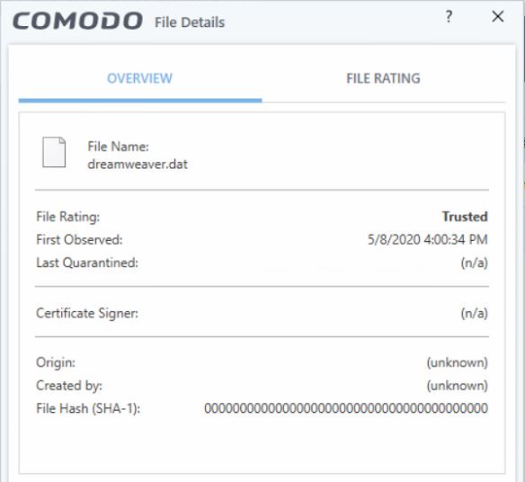525x482 pixels.
Task: Click the Certificate Signer n/a value
Action: pyautogui.click(x=474, y=313)
